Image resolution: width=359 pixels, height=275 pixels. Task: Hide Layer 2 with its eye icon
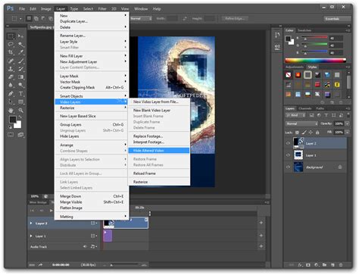tap(288, 143)
